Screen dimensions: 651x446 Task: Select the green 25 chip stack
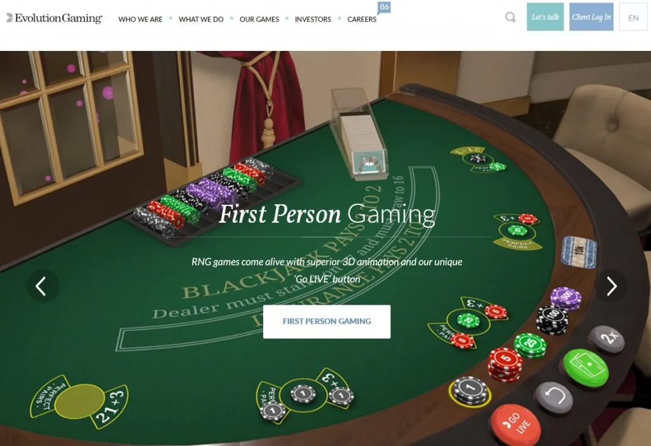point(530,344)
